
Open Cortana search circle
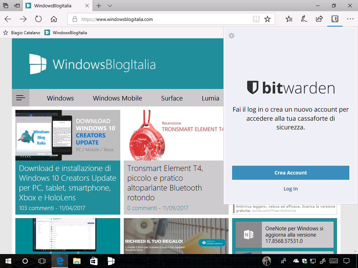tap(25, 261)
